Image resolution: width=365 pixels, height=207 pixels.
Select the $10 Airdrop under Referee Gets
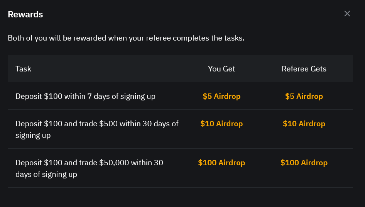click(x=304, y=124)
